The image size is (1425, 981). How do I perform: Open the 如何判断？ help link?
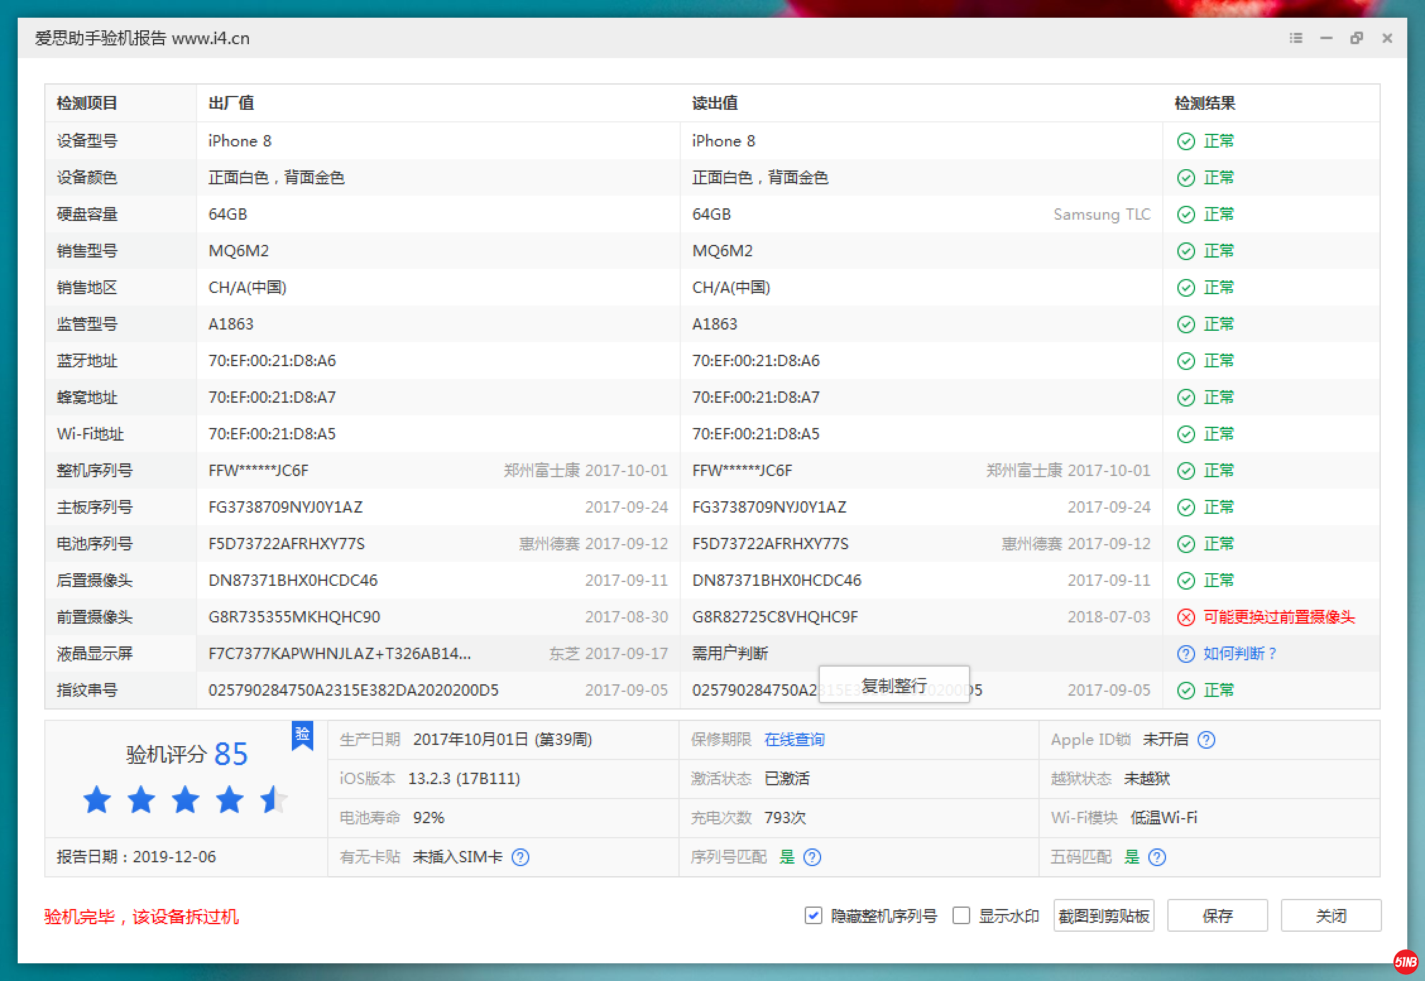pos(1239,654)
